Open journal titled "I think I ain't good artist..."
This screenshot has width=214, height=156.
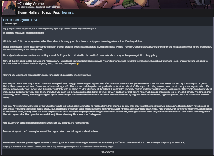click(x=21, y=20)
